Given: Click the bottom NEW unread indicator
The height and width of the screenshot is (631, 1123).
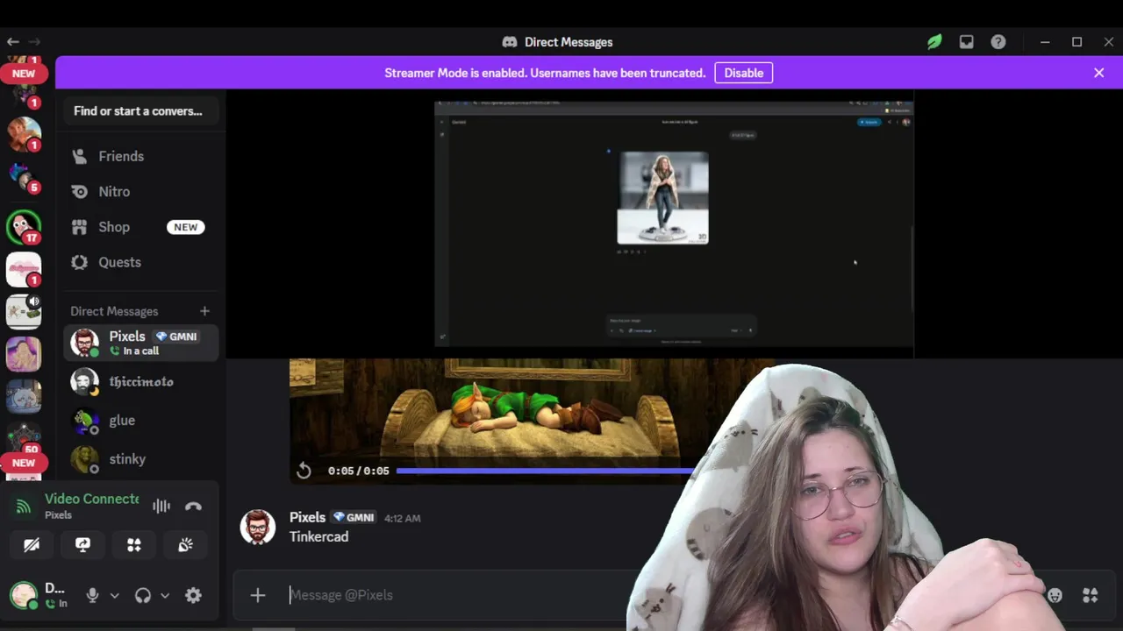Looking at the screenshot, I should [24, 463].
